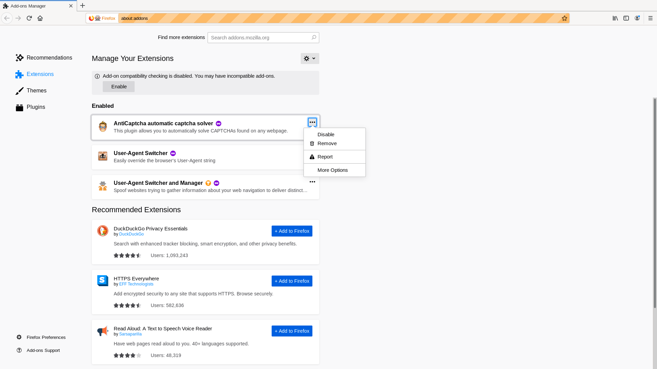Screen dimensions: 657x369
Task: Click the search magnifier in addons search
Action: (x=314, y=37)
